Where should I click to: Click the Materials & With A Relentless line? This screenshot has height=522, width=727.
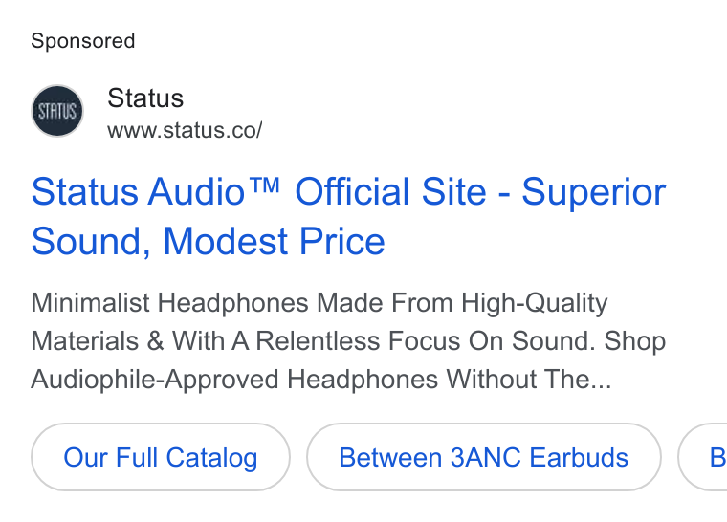[x=348, y=341]
